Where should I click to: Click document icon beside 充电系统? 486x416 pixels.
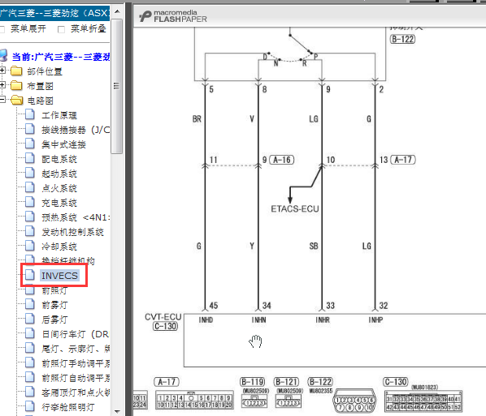coord(30,202)
